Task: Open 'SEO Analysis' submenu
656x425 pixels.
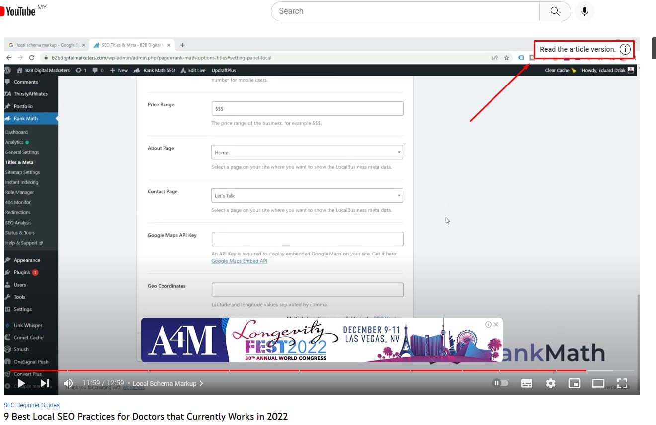Action: point(18,223)
